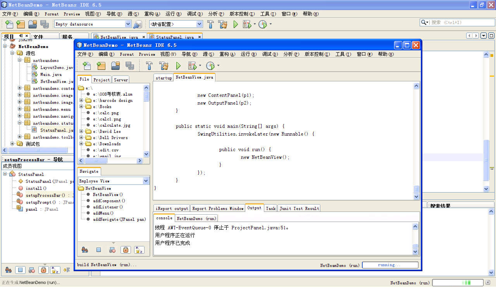The image size is (496, 289).
Task: Click search magnifier icon in background IDE
Action: pyautogui.click(x=424, y=22)
